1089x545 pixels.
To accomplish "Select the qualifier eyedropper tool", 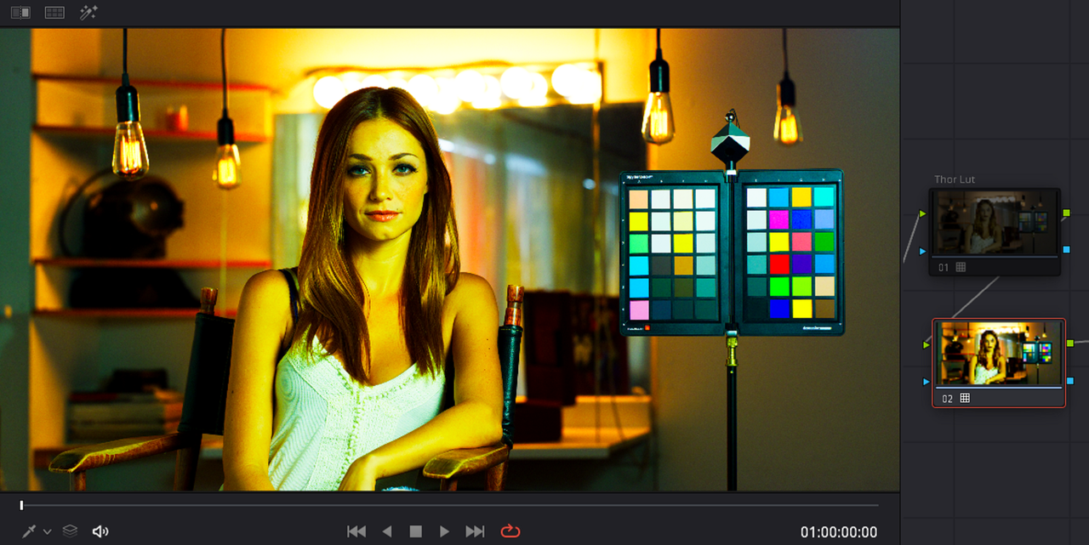I will [29, 531].
